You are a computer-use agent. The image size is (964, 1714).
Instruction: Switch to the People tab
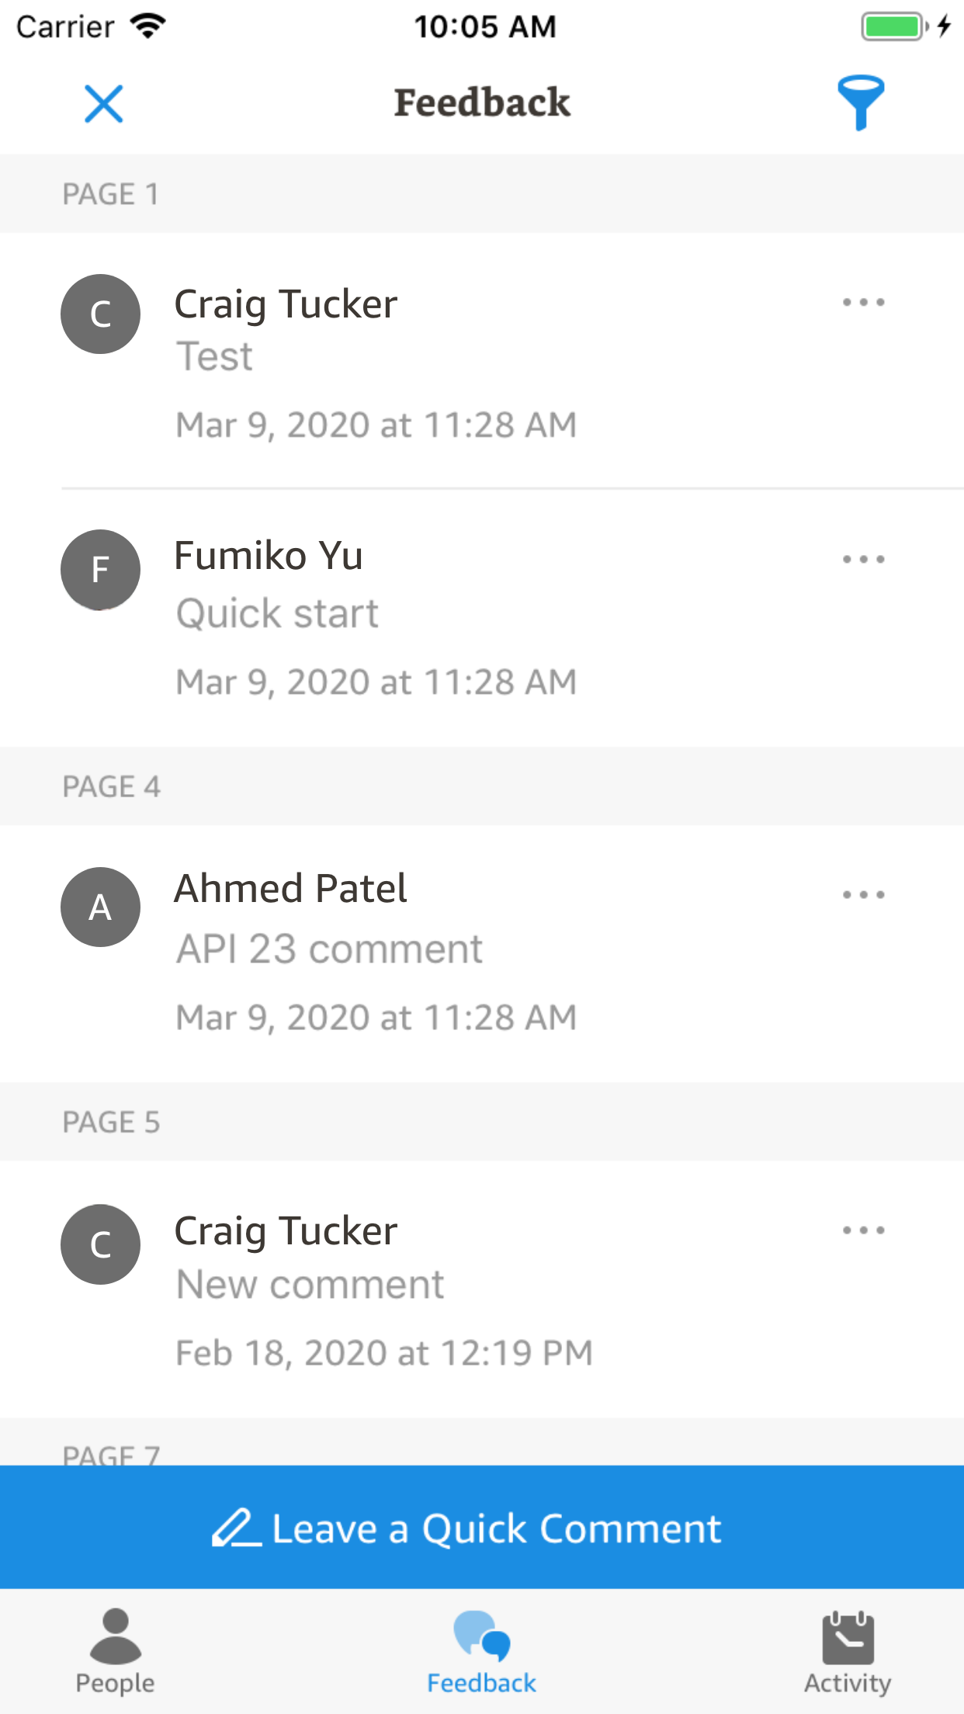tap(115, 1650)
